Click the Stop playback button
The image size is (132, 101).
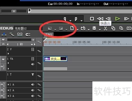click(x=92, y=19)
